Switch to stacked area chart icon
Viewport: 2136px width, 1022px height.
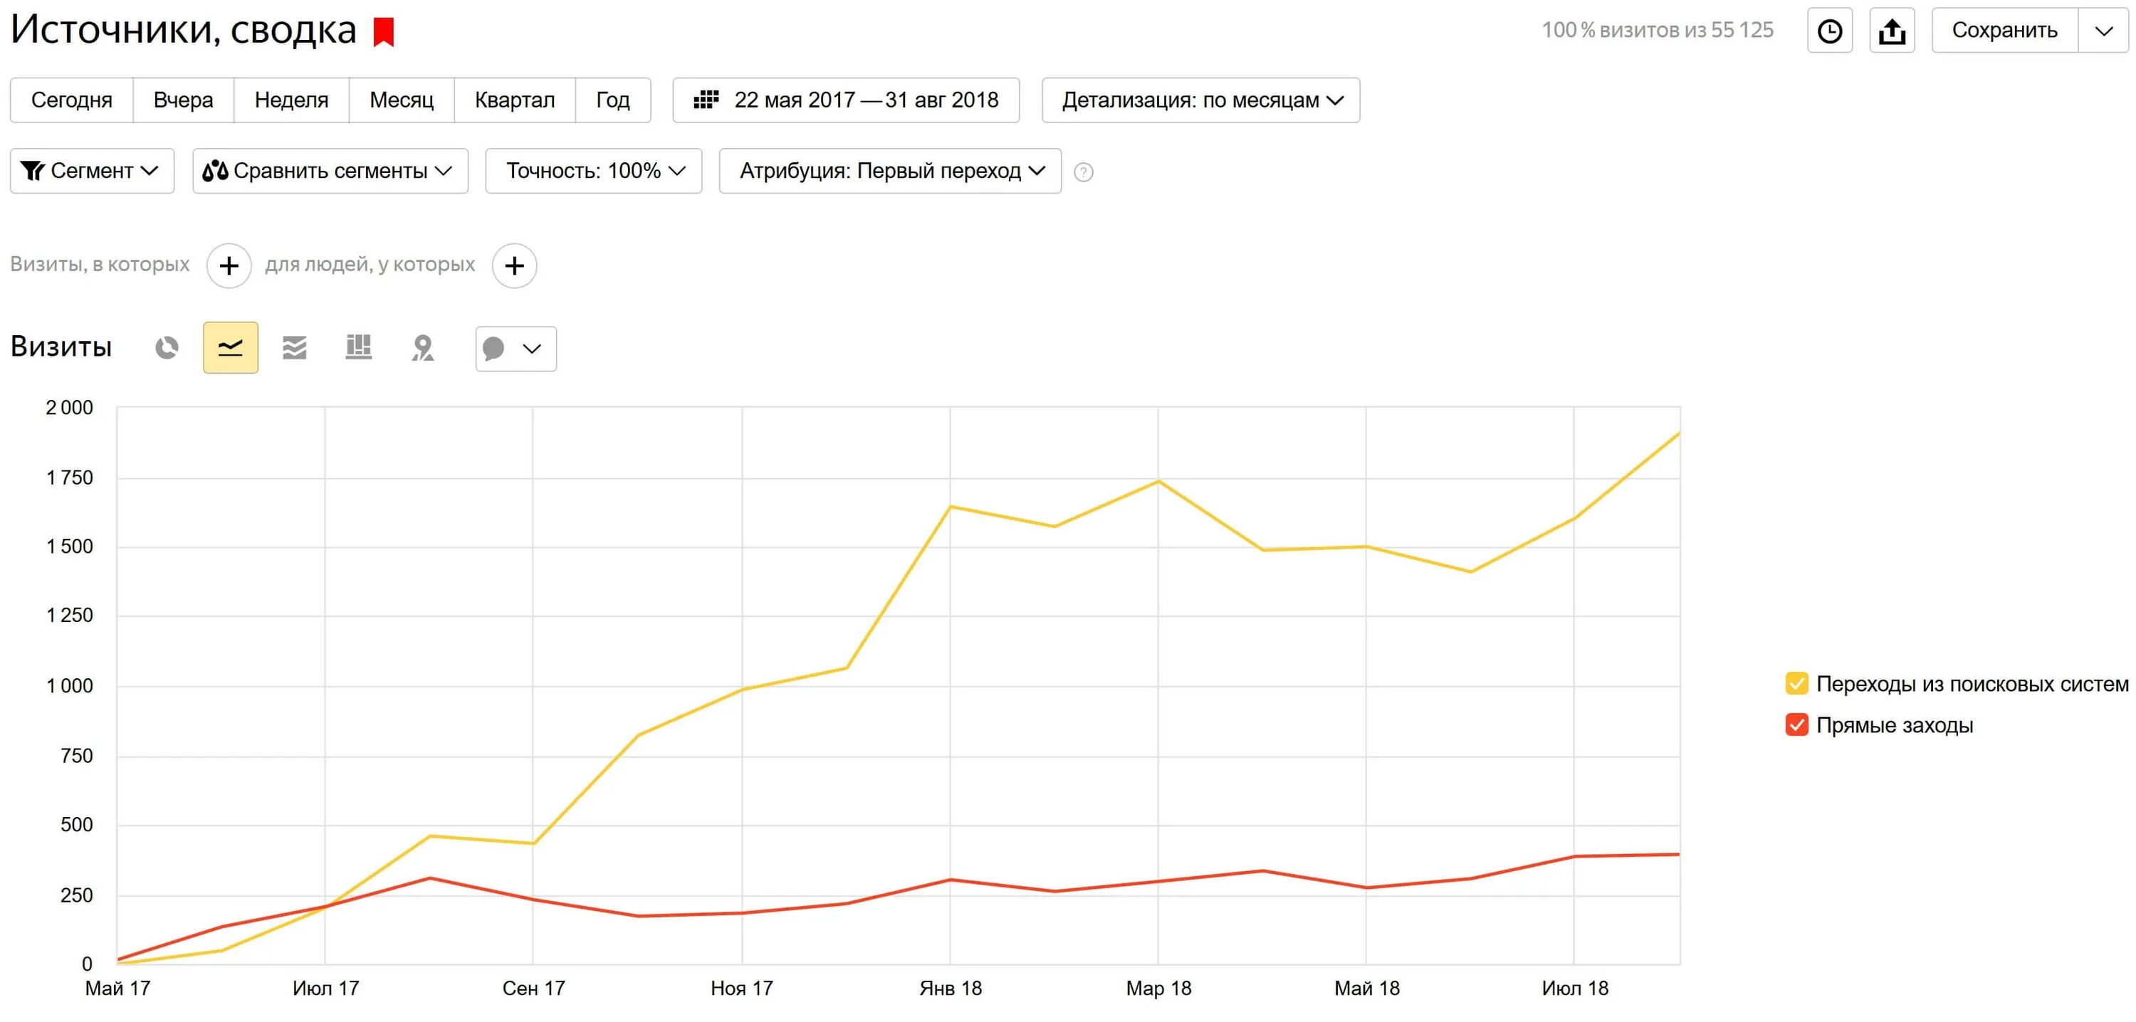[294, 347]
